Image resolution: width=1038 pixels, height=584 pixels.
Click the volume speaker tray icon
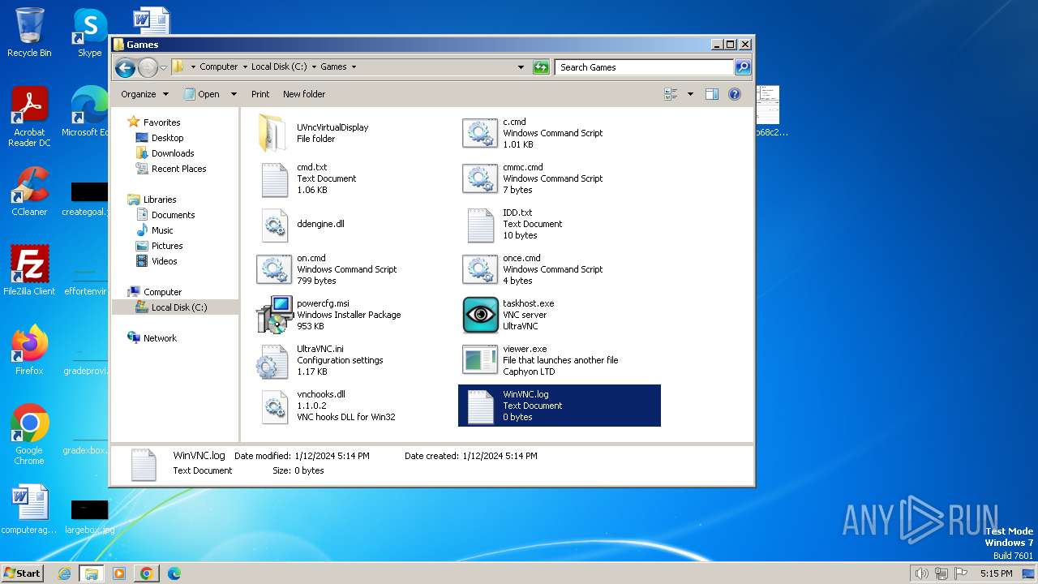coord(921,573)
